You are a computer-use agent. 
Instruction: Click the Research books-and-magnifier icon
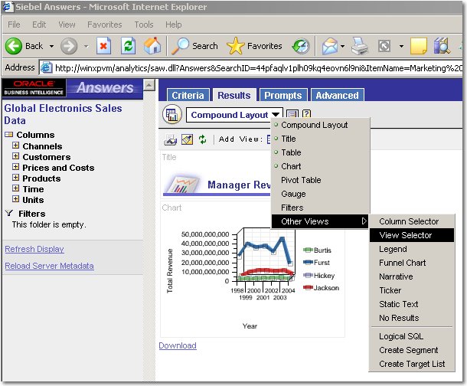point(442,46)
